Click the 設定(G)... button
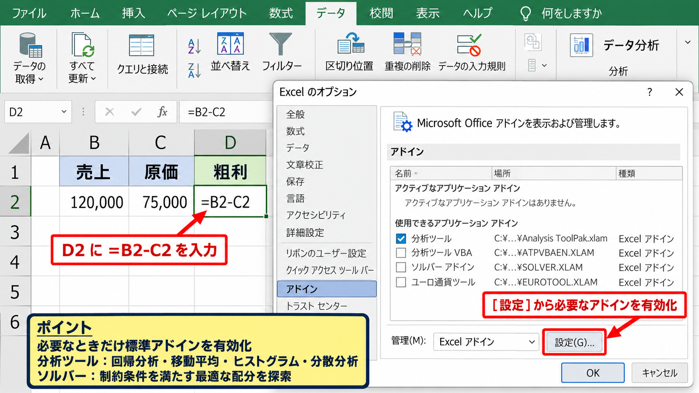This screenshot has height=393, width=699. click(x=574, y=342)
